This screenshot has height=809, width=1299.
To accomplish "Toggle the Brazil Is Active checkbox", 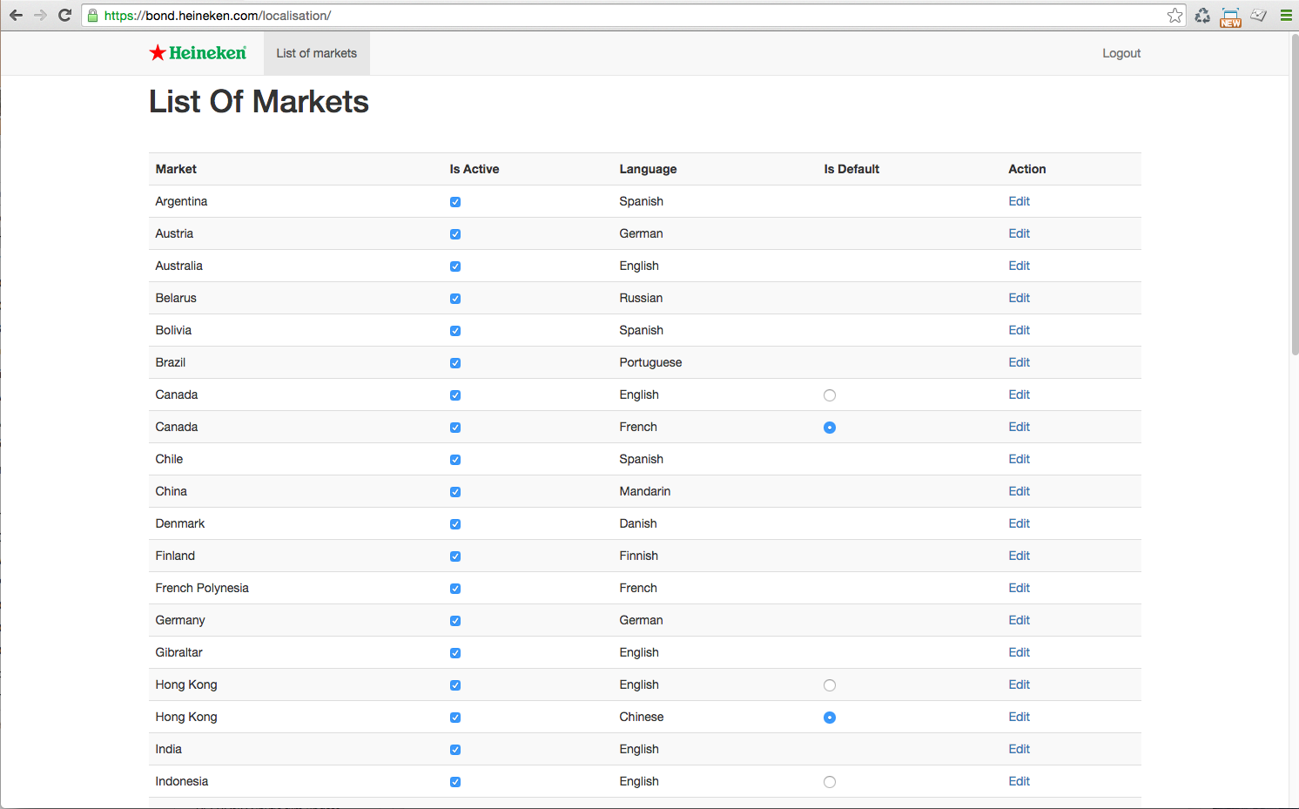I will coord(455,363).
